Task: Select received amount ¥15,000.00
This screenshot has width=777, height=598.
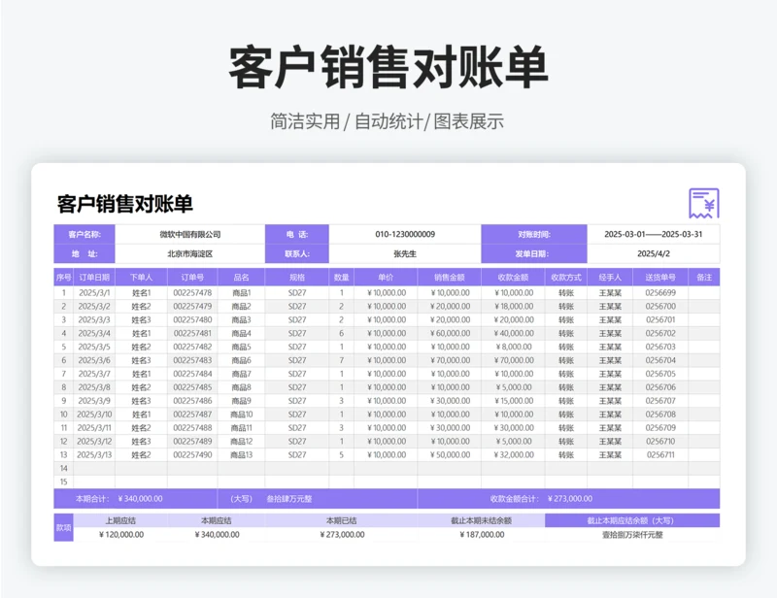Action: pyautogui.click(x=514, y=401)
